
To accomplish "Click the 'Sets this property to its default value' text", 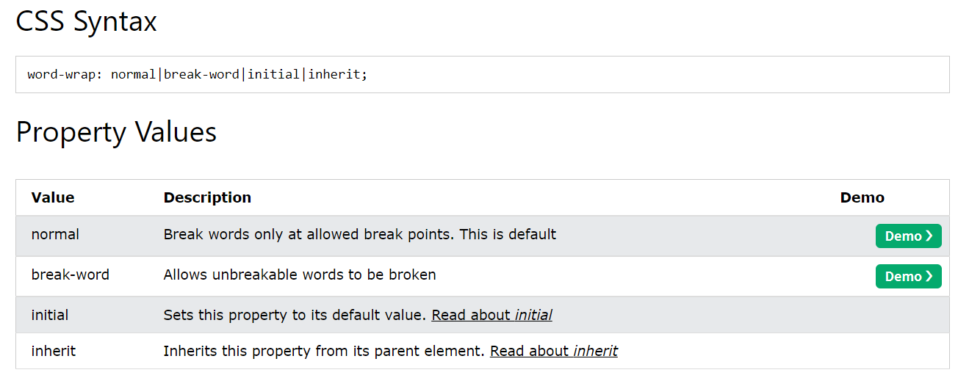I will point(294,315).
